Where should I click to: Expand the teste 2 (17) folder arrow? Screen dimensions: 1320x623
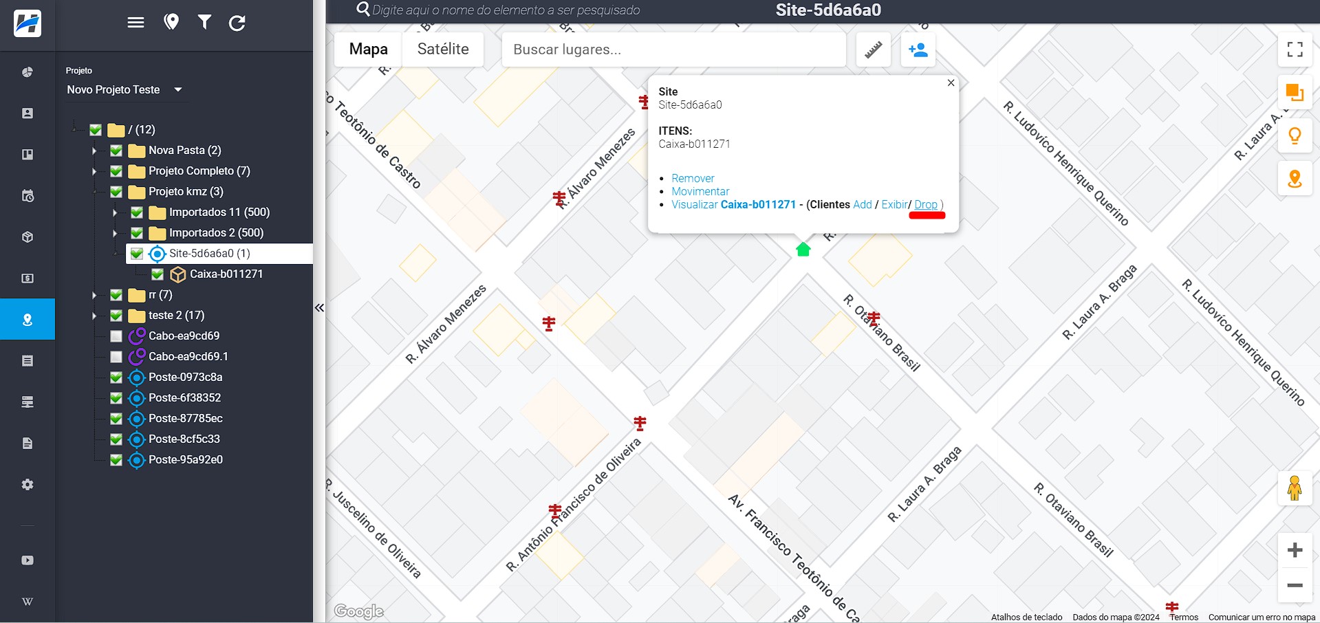94,316
